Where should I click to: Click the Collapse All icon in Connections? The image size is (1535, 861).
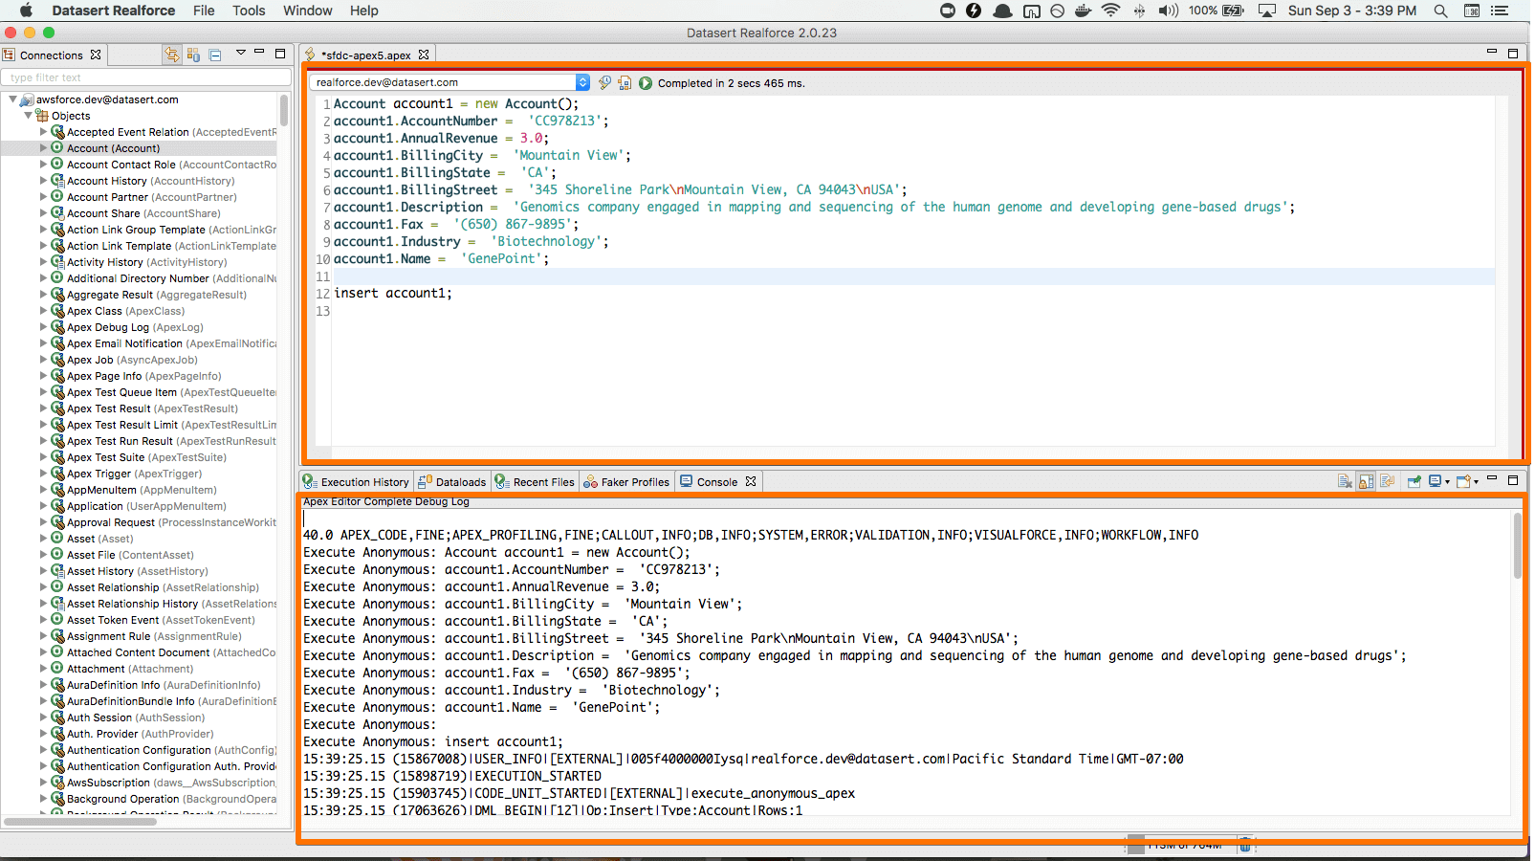coord(215,55)
